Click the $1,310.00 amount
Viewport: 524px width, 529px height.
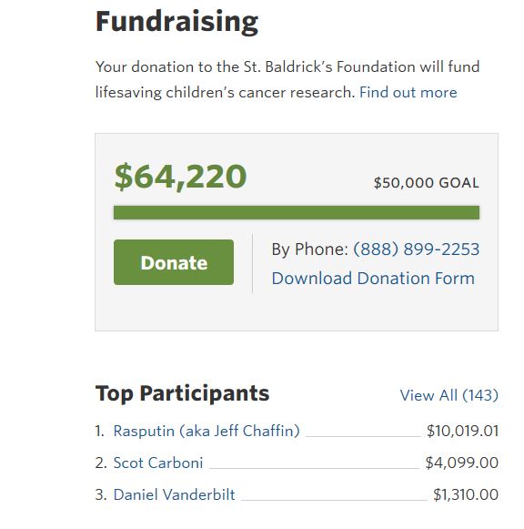coord(466,494)
